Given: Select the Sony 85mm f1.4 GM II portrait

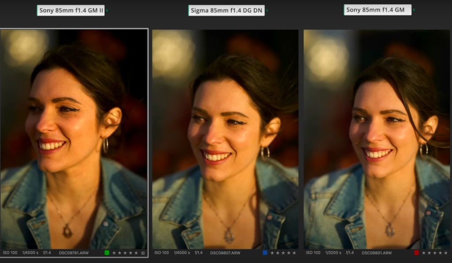Looking at the screenshot, I should coord(74,139).
